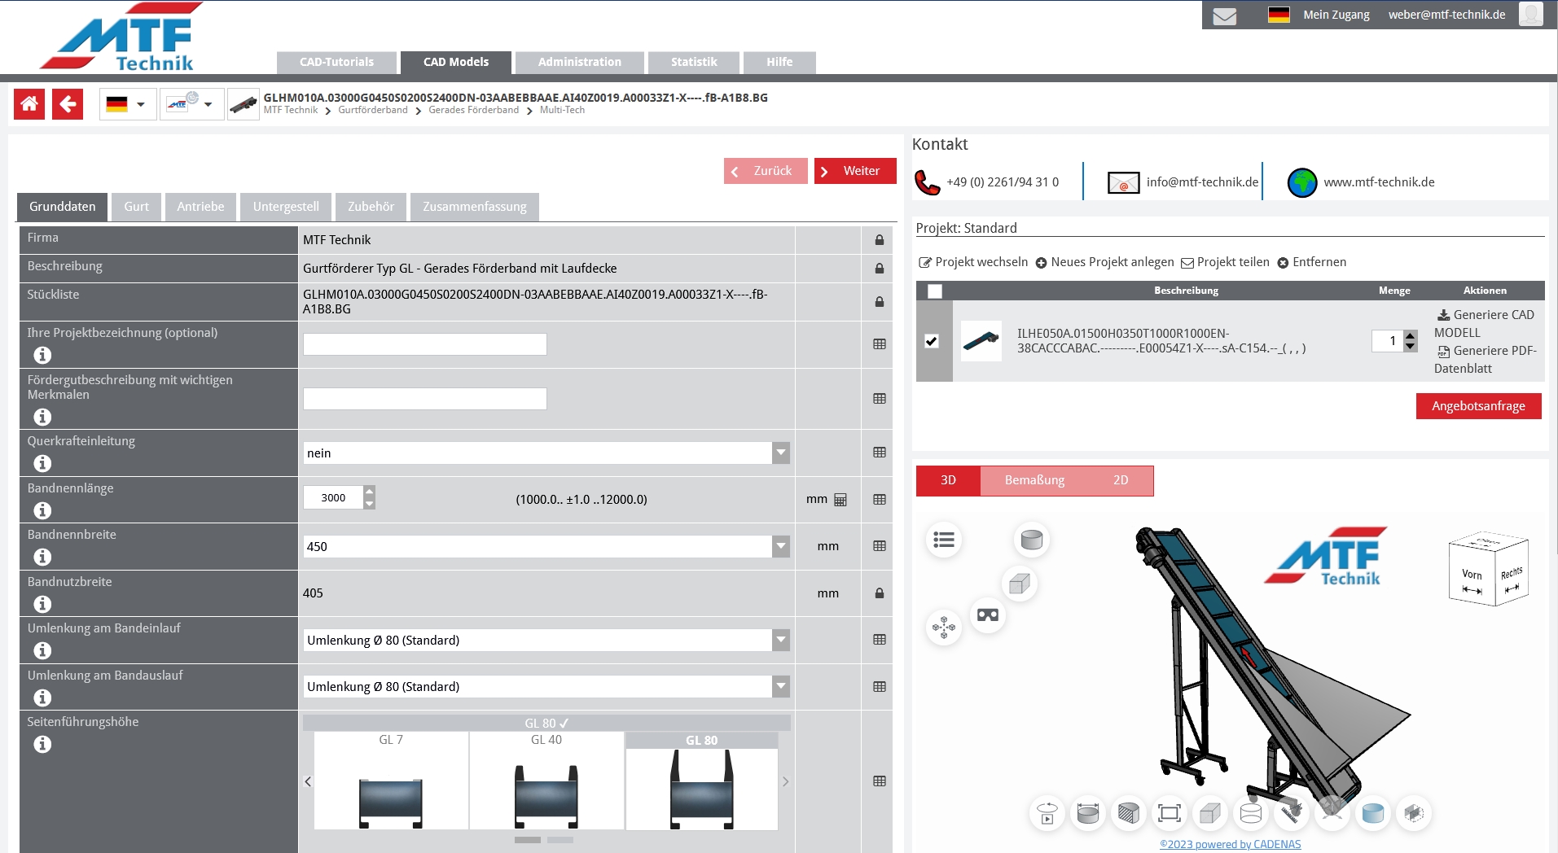Viewport: 1558px width, 853px height.
Task: Click the phone icon in Kontakt
Action: point(927,182)
